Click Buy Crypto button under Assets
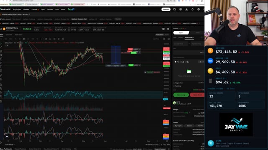The height and width of the screenshot is (150, 268). click(x=178, y=126)
